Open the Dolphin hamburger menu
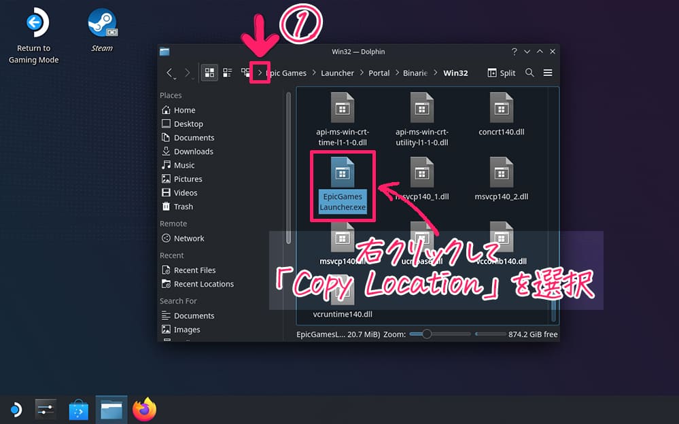Image resolution: width=679 pixels, height=424 pixels. (x=548, y=73)
